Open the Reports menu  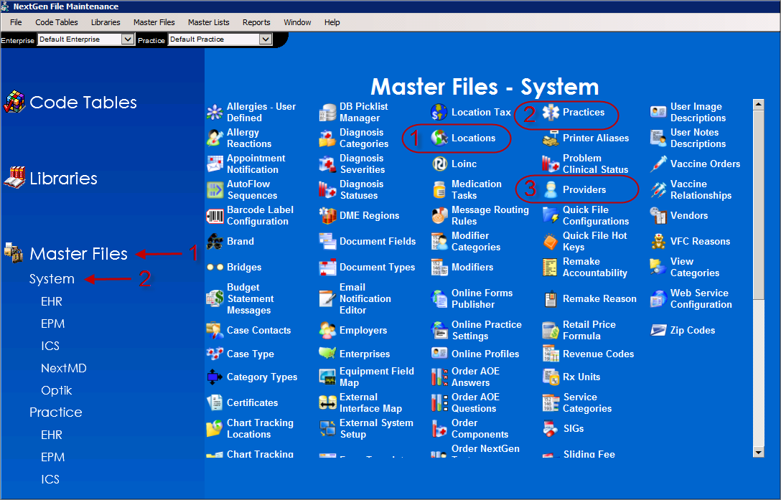tap(256, 22)
